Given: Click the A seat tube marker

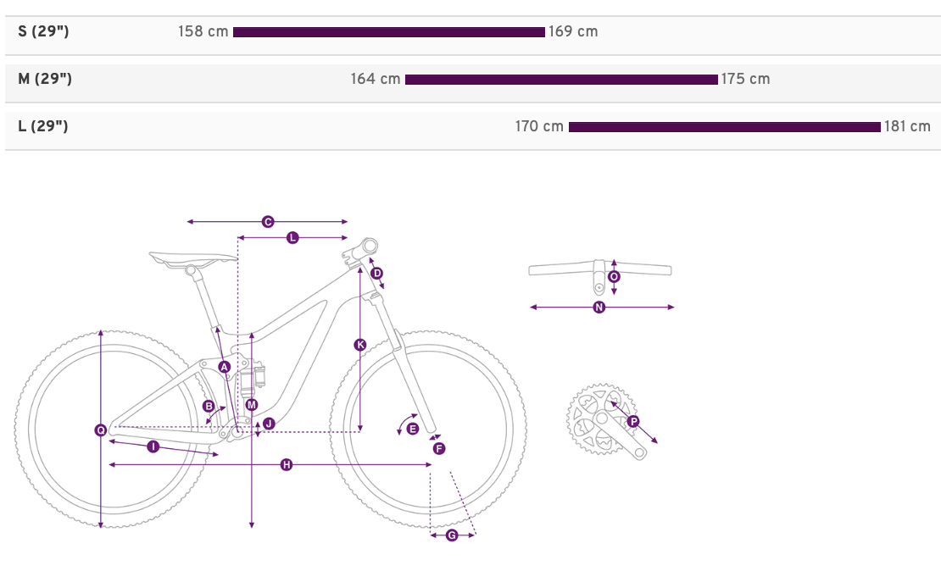Looking at the screenshot, I should 225,367.
